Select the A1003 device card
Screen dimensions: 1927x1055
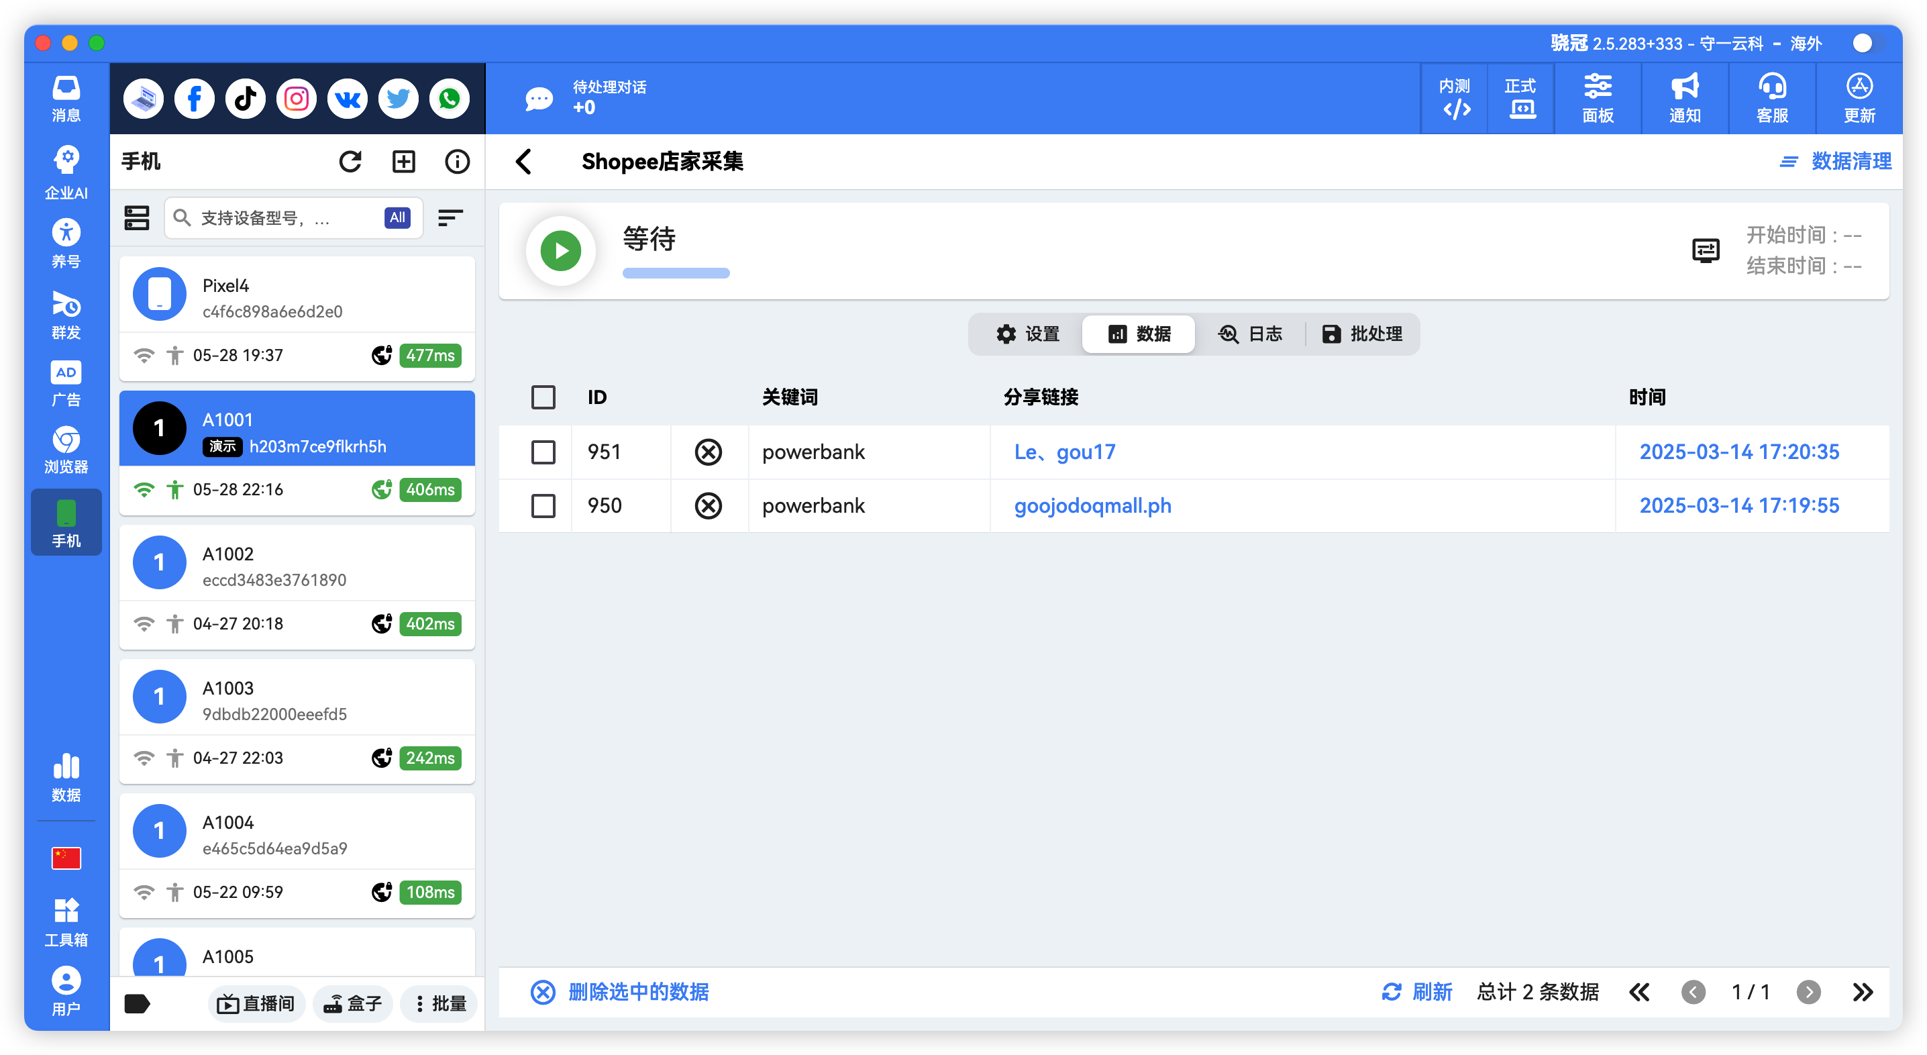tap(297, 721)
